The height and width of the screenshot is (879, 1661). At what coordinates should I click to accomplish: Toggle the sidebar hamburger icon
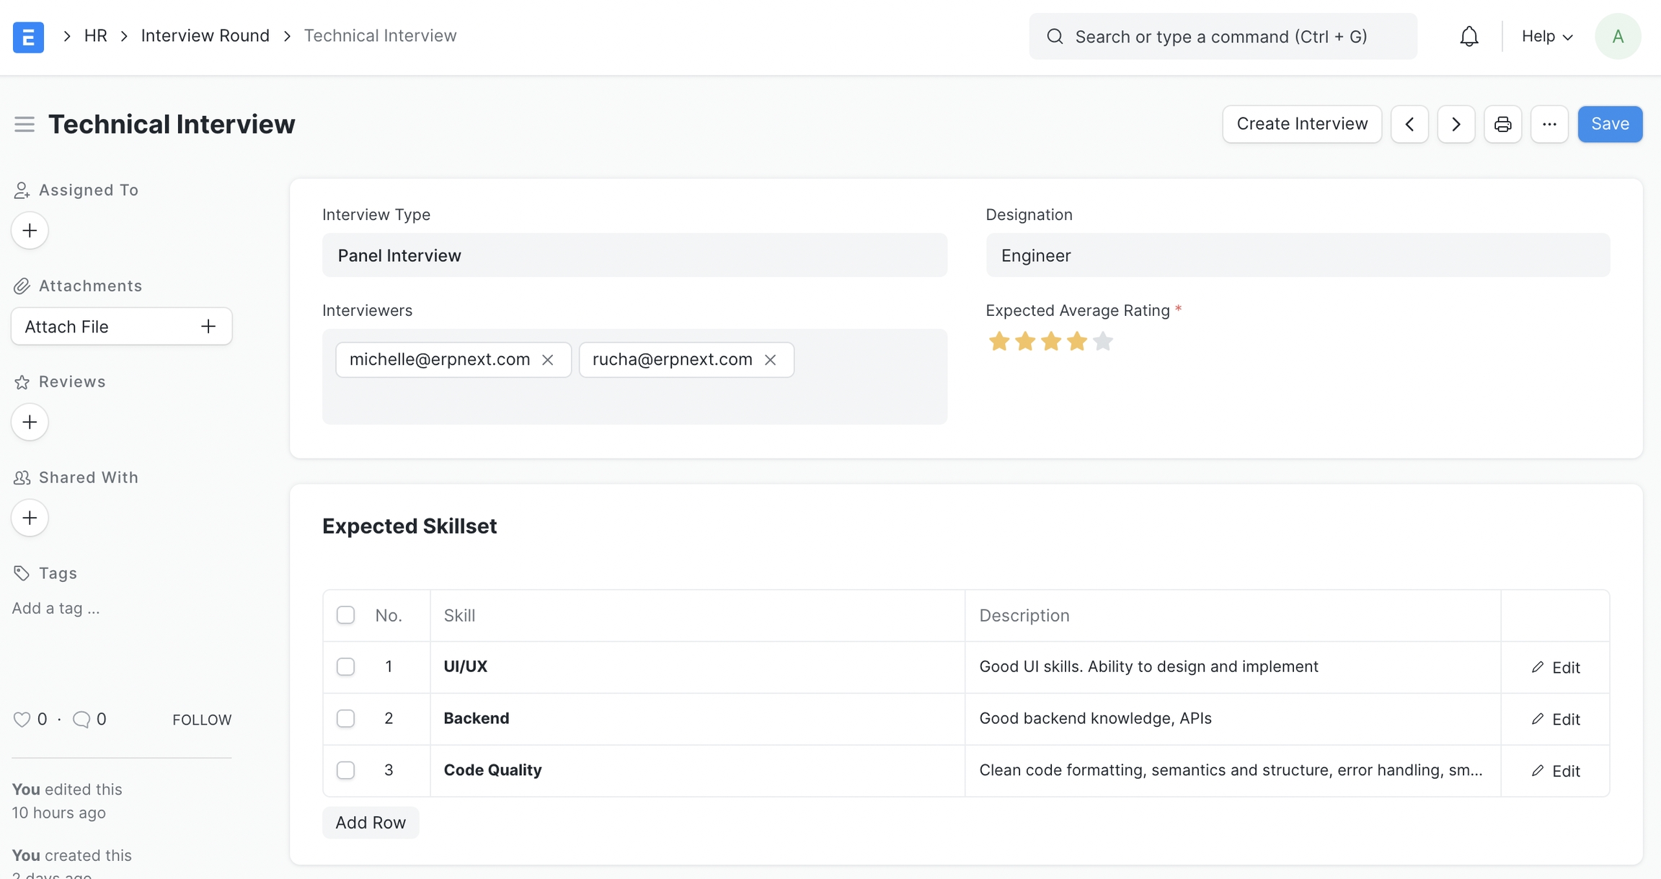pyautogui.click(x=25, y=124)
